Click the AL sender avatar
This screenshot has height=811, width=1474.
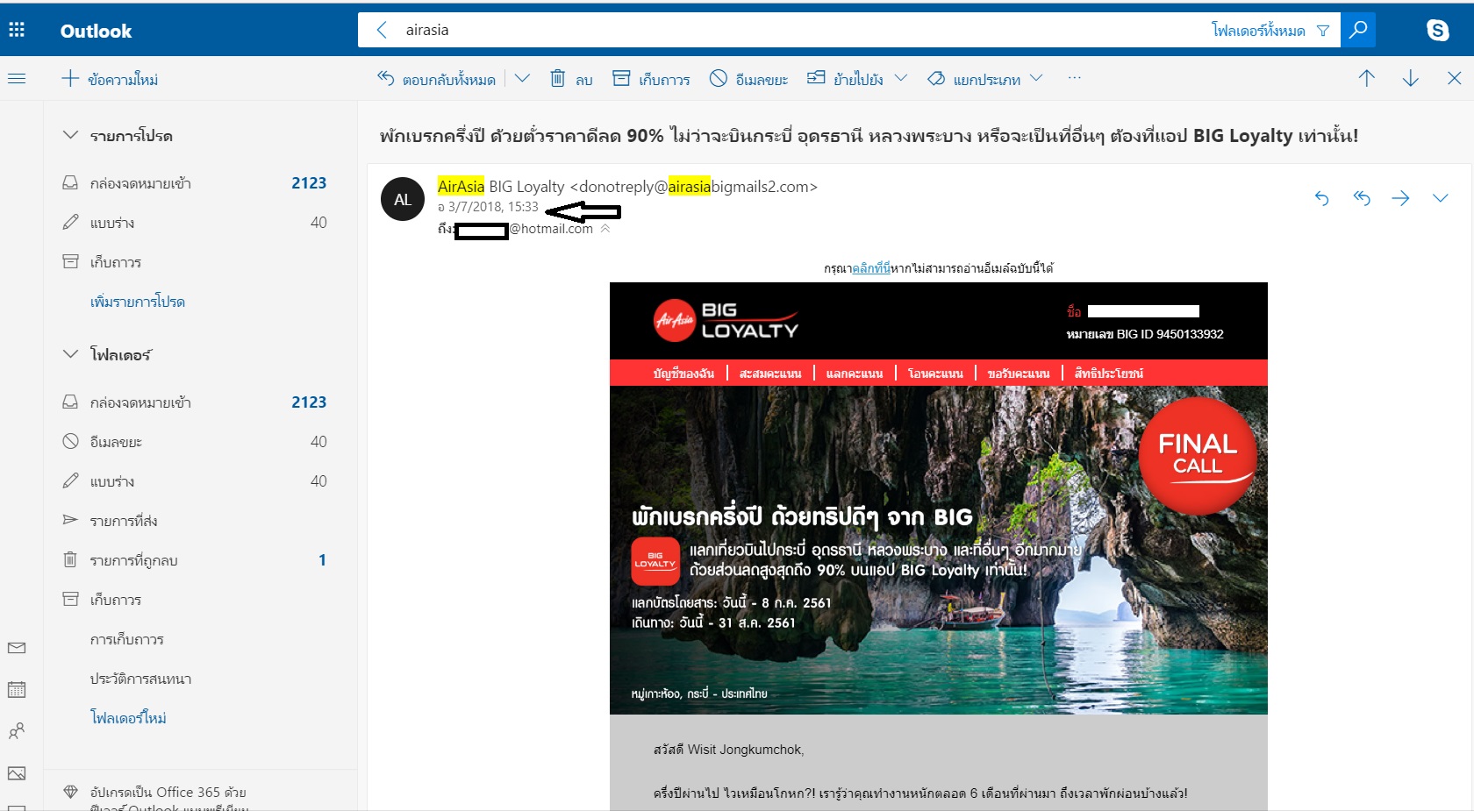(403, 199)
